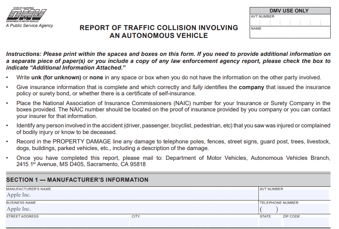
Task: Click the PROPERTY DAMAGE instruction bullet
Action: click(173, 145)
